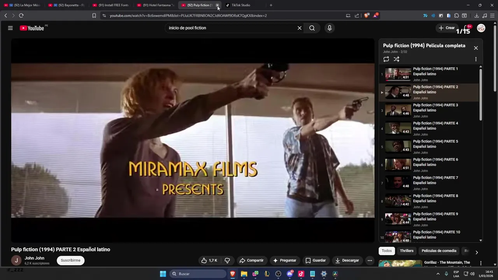Clear the search query with X

pyautogui.click(x=300, y=28)
